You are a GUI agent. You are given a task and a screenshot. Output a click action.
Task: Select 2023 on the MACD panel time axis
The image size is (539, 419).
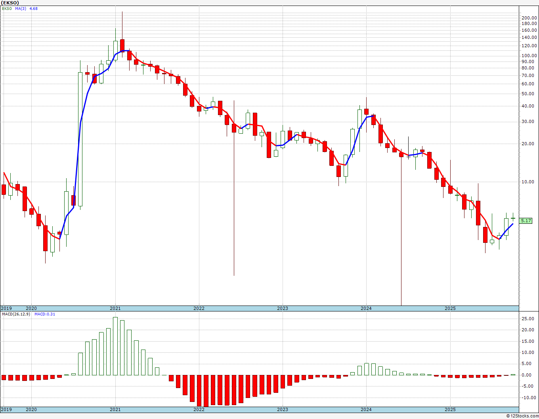[x=283, y=409]
